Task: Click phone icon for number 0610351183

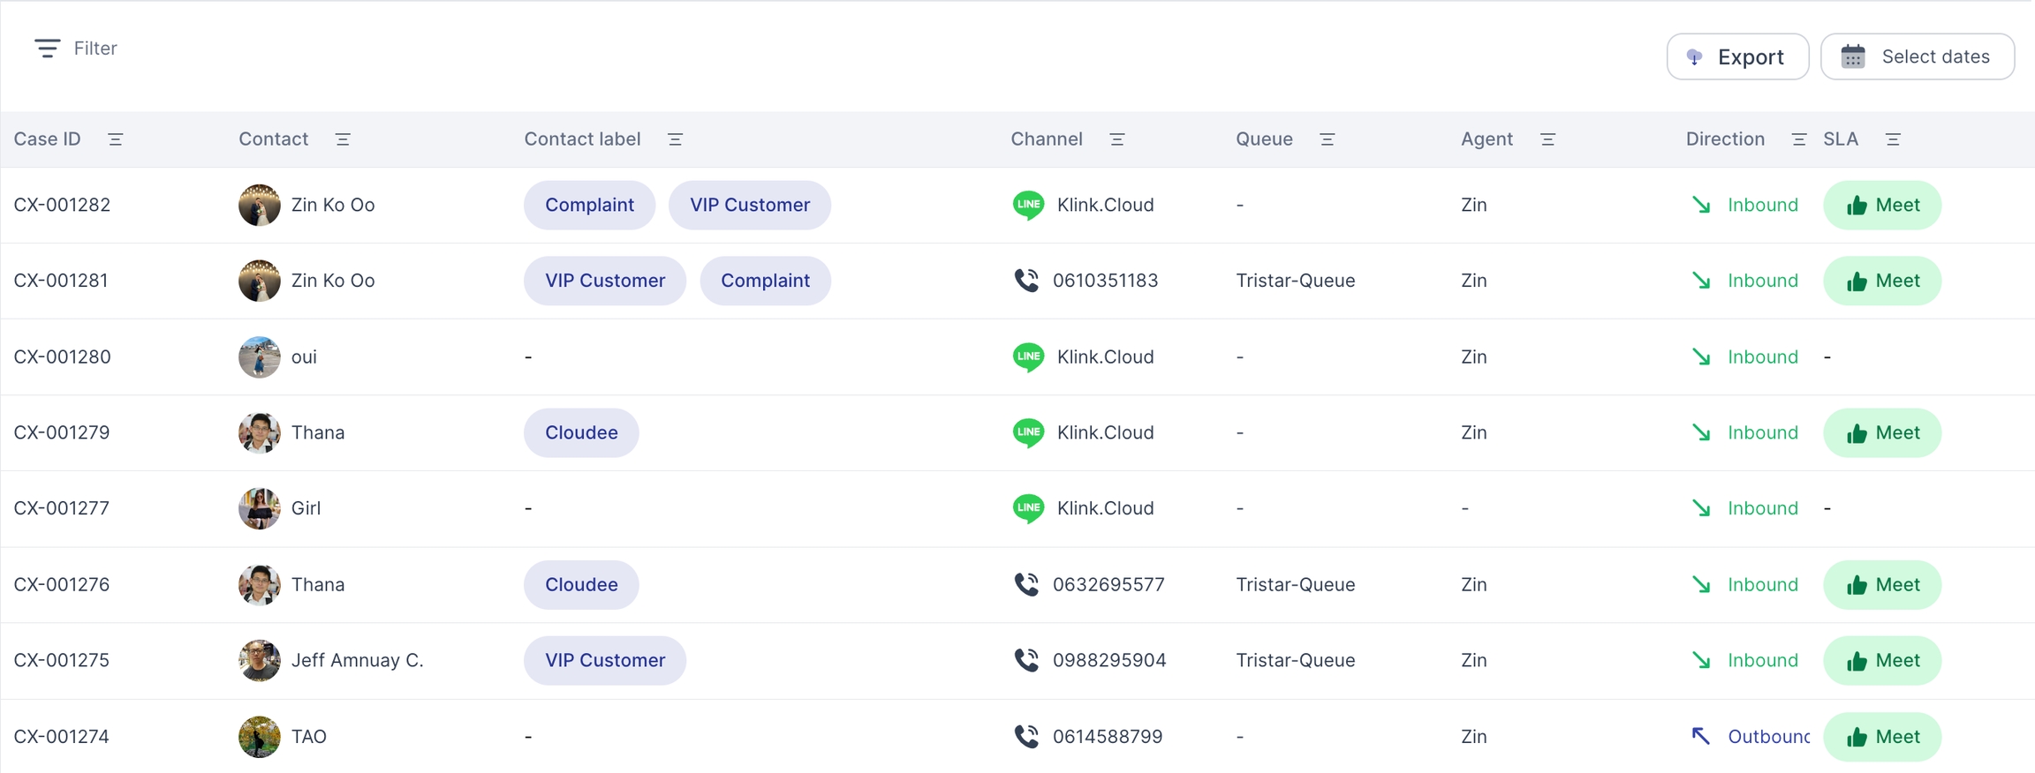Action: click(x=1026, y=281)
